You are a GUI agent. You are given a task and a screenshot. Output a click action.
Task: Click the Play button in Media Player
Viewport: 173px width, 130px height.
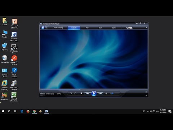coord(94,93)
